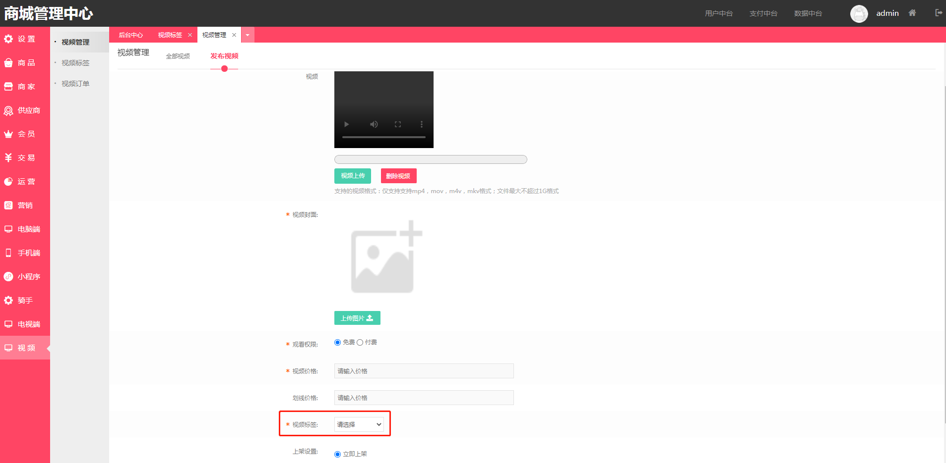The width and height of the screenshot is (946, 463).
Task: Click the admin username
Action: (x=887, y=13)
